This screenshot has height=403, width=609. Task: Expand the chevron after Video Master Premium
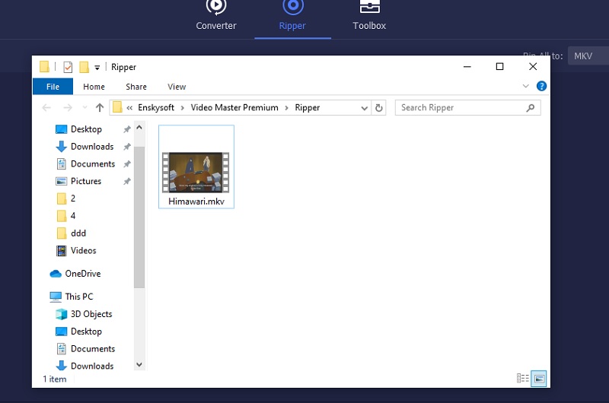coord(287,108)
